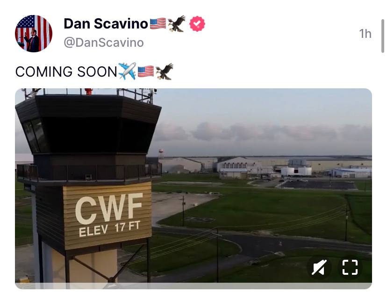This screenshot has height=293, width=387.
Task: Click the pink verified badge
Action: [x=197, y=24]
